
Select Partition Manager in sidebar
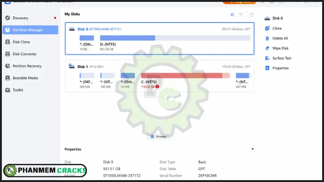(x=30, y=30)
